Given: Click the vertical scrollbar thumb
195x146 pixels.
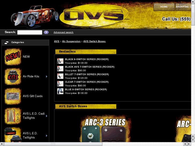Looking at the screenshot, I should (x=193, y=14).
